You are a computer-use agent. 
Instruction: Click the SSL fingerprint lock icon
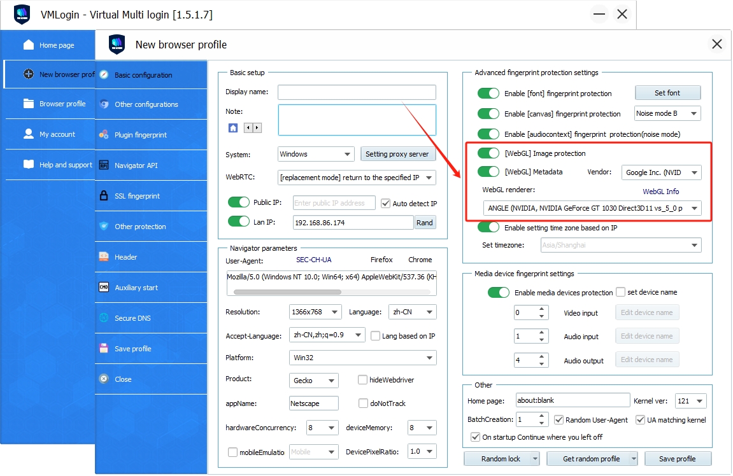click(104, 196)
